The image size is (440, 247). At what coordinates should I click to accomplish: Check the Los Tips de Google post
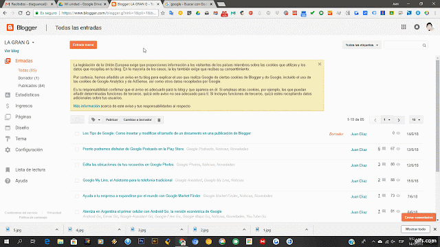[x=77, y=134]
